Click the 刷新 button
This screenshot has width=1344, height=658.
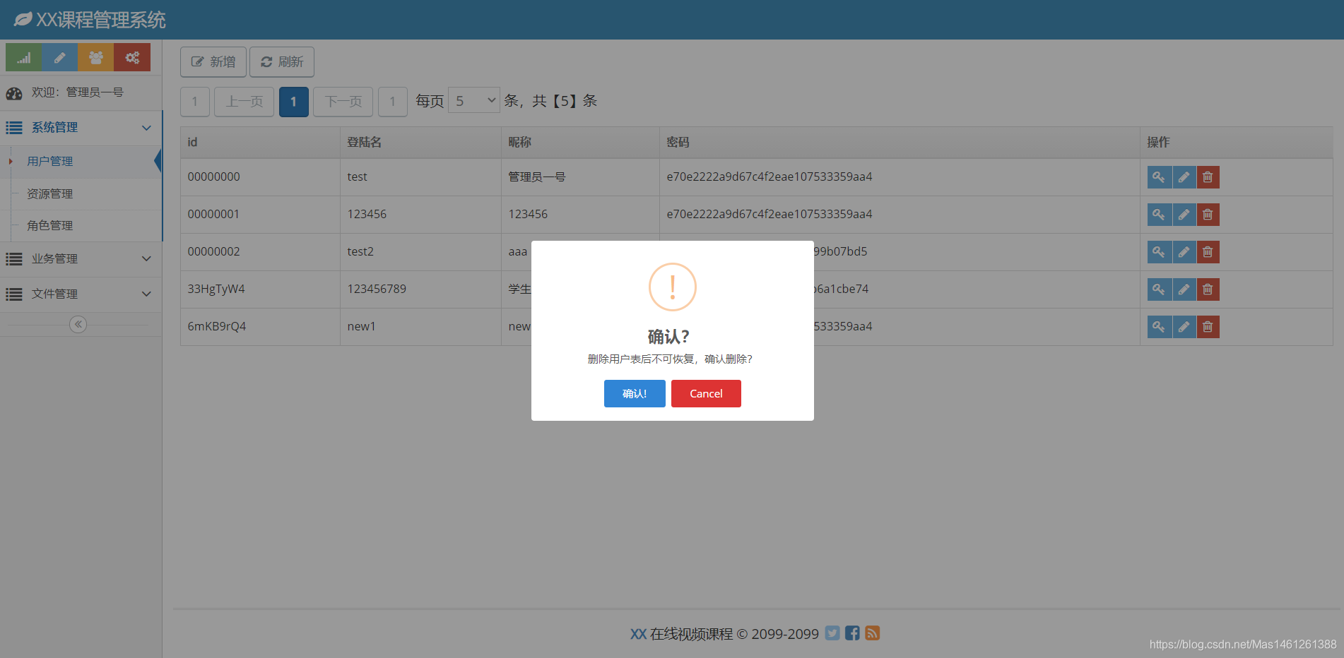pos(282,62)
